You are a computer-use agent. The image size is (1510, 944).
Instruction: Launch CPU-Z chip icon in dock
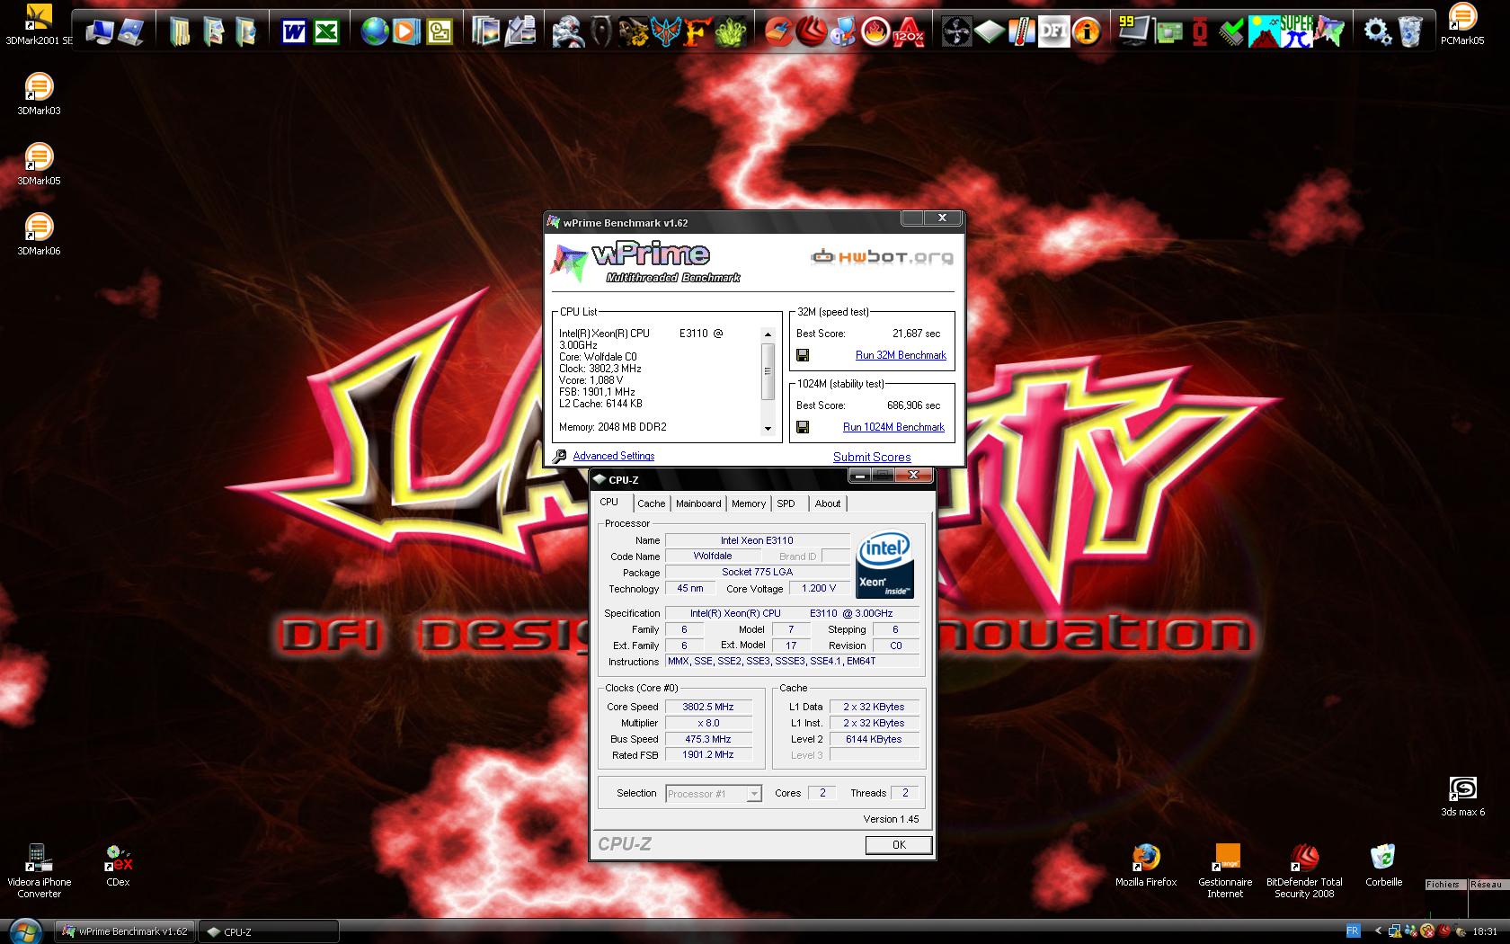(x=989, y=32)
